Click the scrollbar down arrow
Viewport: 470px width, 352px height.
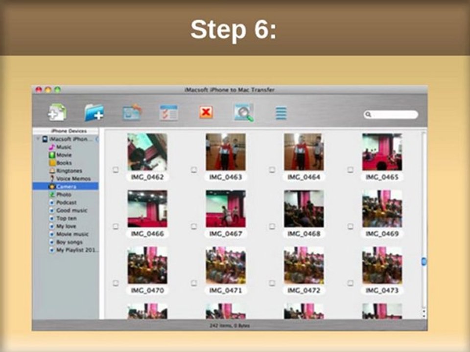(423, 316)
